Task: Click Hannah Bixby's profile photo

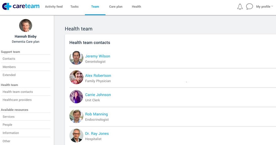Action: pos(25,25)
